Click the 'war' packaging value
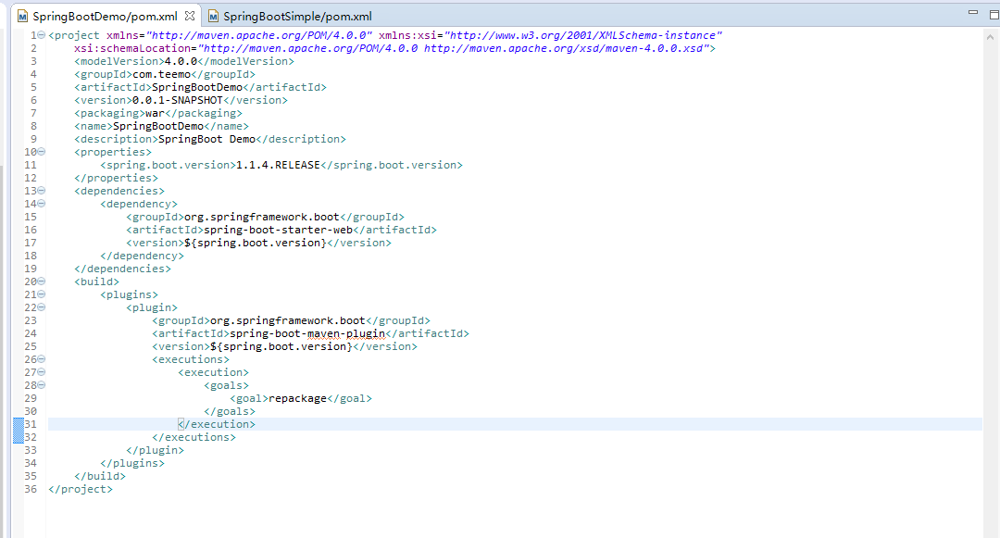 [155, 113]
